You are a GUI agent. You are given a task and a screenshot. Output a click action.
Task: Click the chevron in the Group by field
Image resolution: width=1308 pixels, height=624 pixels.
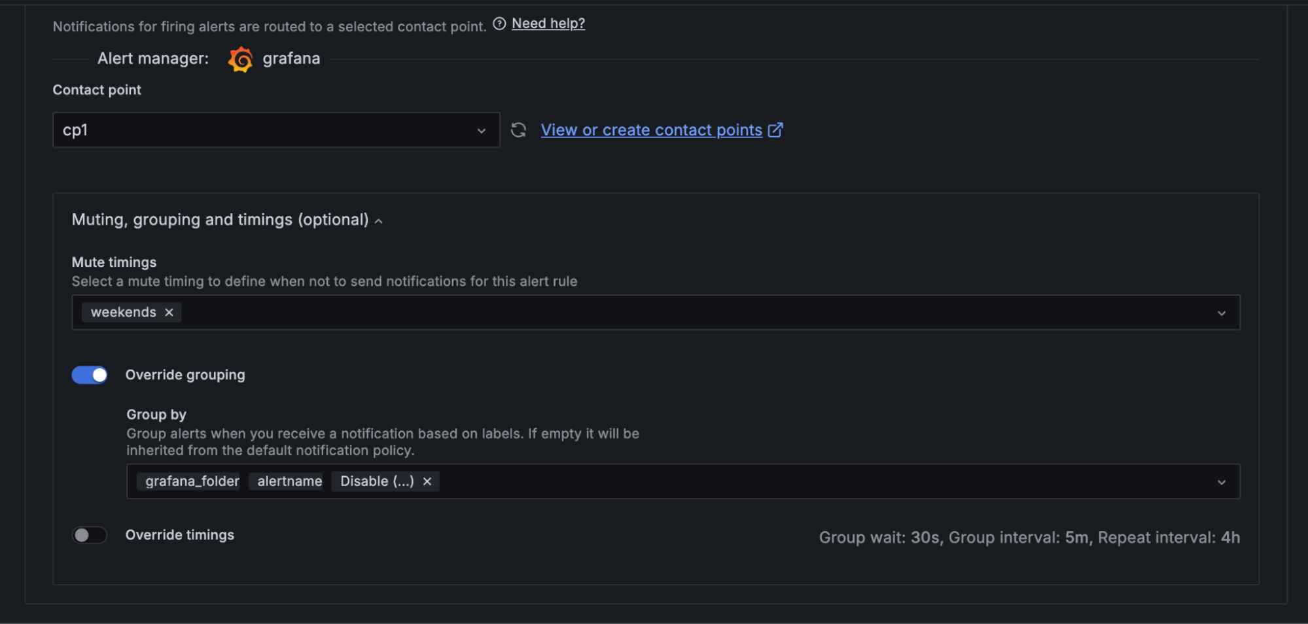[1221, 482]
